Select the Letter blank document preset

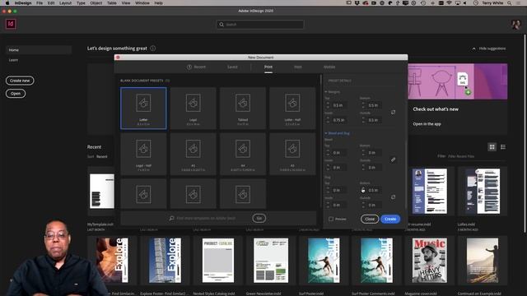click(143, 108)
